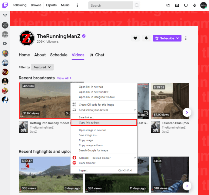The width and height of the screenshot is (209, 195).
Task: Choose Inspect from context menu
Action: [104, 170]
